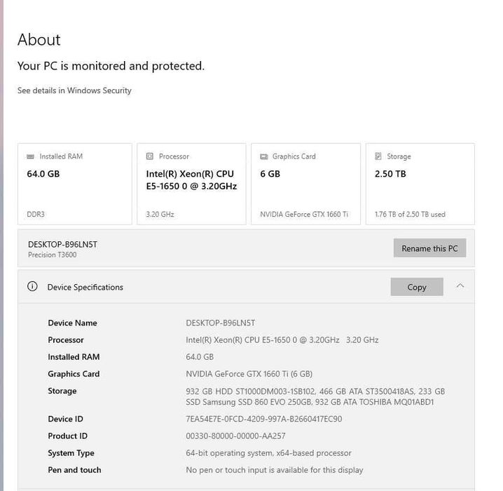Image resolution: width=503 pixels, height=491 pixels.
Task: Click the Device Specifications info icon
Action: [32, 286]
